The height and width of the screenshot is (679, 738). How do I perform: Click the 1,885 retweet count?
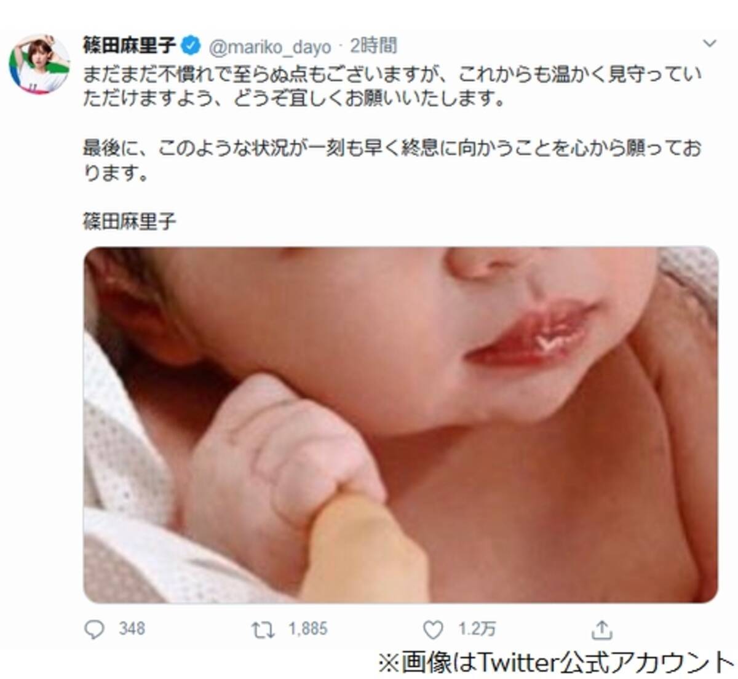click(x=307, y=629)
